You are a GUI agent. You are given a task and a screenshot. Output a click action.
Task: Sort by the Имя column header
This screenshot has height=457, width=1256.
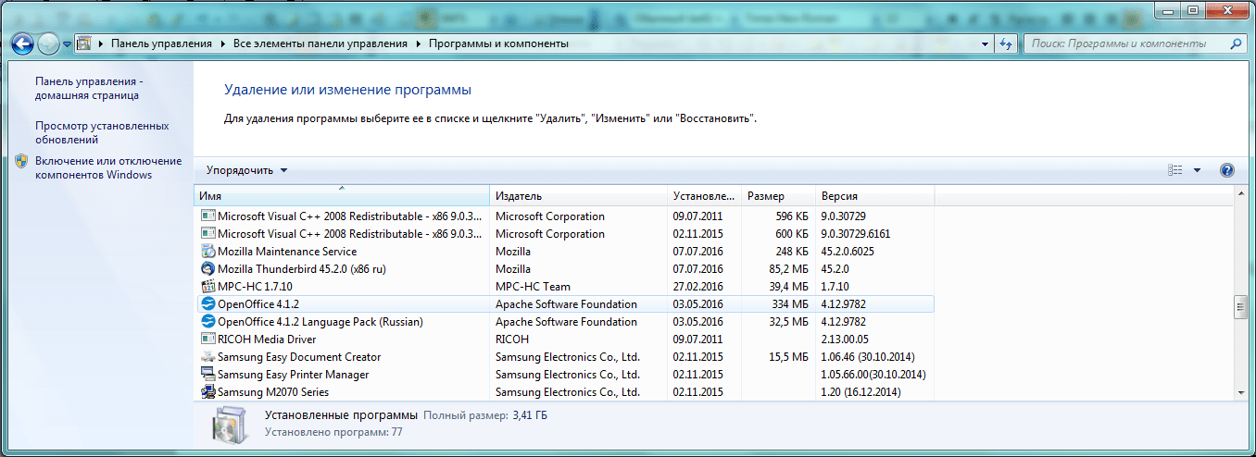pos(342,196)
